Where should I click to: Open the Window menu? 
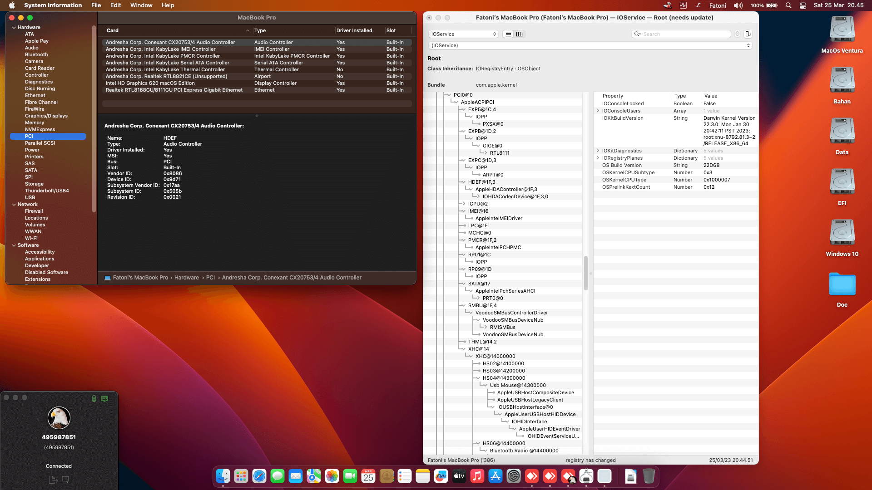(141, 5)
